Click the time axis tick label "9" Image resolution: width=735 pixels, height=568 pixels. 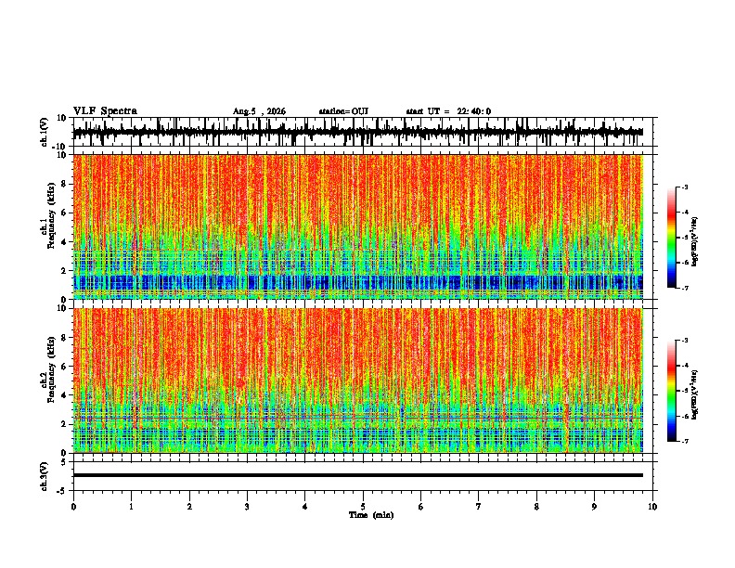[x=594, y=507]
